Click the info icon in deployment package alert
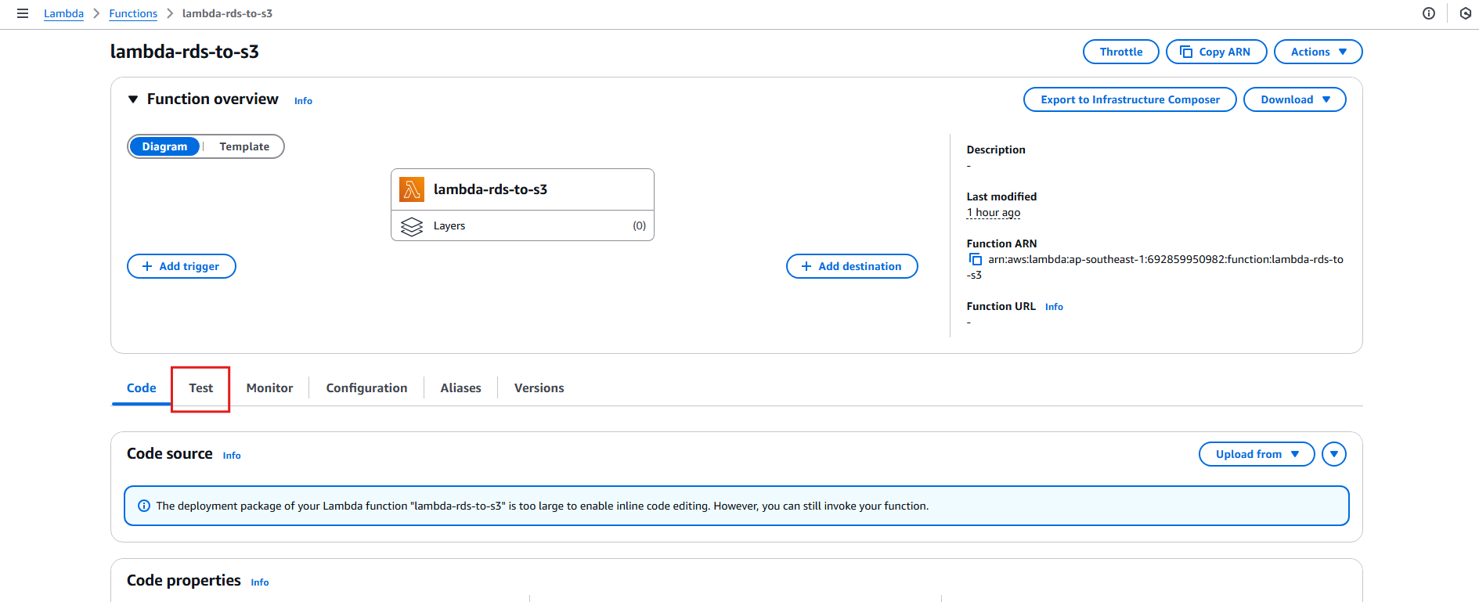This screenshot has height=602, width=1479. point(144,506)
